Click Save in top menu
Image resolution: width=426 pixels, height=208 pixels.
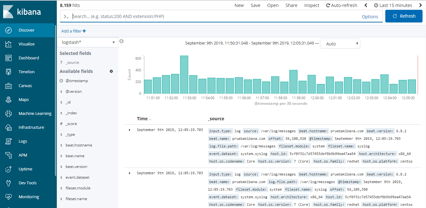[256, 5]
